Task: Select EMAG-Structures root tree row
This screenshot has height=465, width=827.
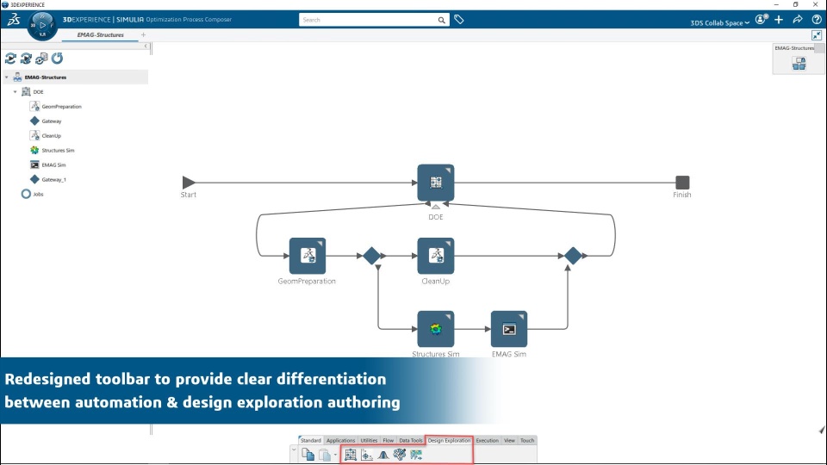Action: coord(75,77)
